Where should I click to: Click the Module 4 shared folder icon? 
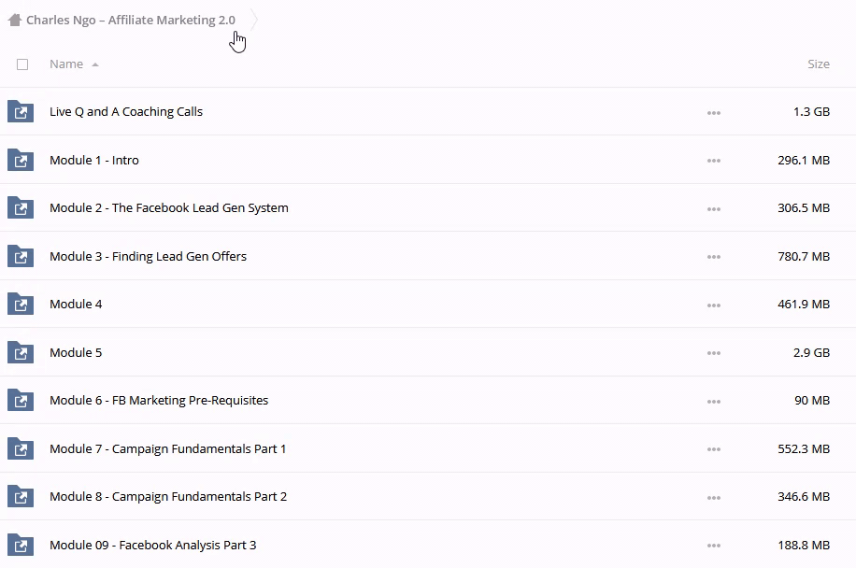21,305
